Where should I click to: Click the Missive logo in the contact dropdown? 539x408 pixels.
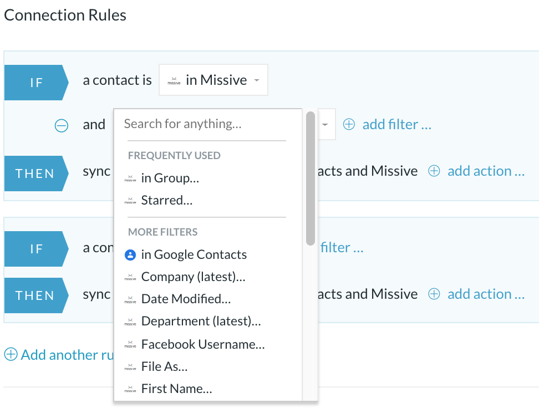click(x=174, y=81)
